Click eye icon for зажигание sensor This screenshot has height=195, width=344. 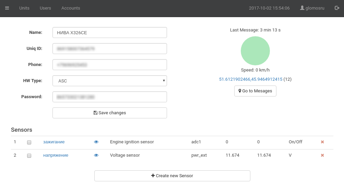96,142
